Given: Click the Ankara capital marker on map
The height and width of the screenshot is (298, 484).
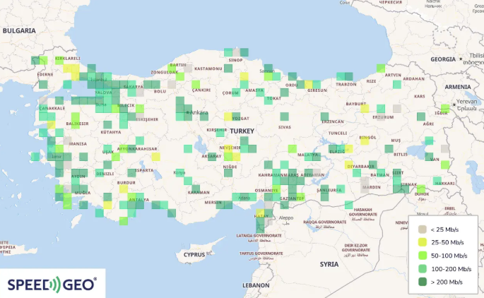Looking at the screenshot, I should (x=187, y=113).
